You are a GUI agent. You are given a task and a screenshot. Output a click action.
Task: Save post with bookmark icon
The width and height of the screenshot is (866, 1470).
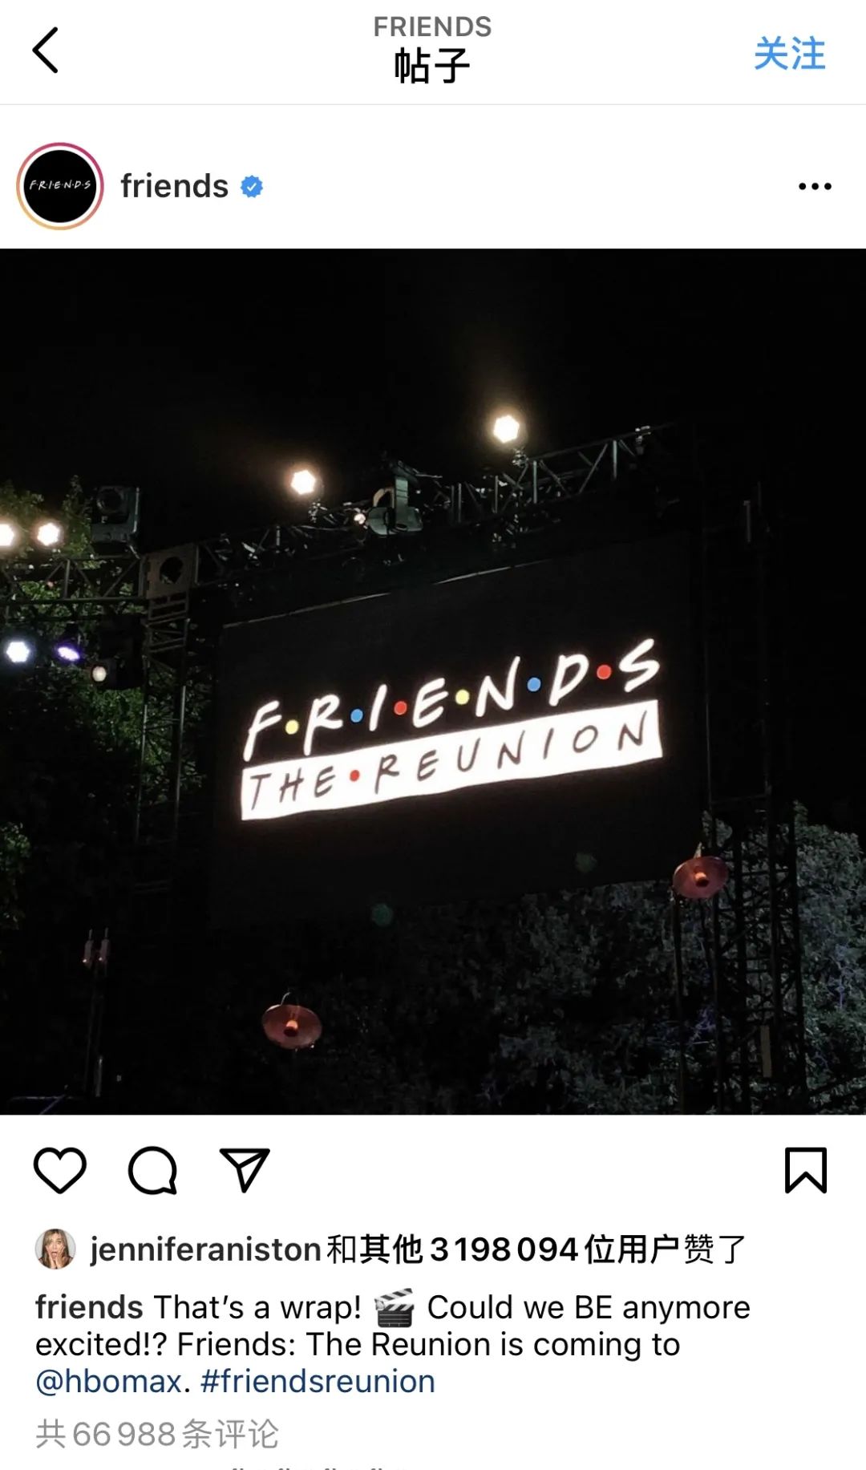click(x=805, y=1170)
